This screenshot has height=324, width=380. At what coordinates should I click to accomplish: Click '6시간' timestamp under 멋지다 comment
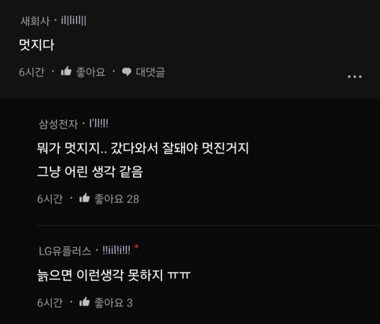click(x=32, y=72)
